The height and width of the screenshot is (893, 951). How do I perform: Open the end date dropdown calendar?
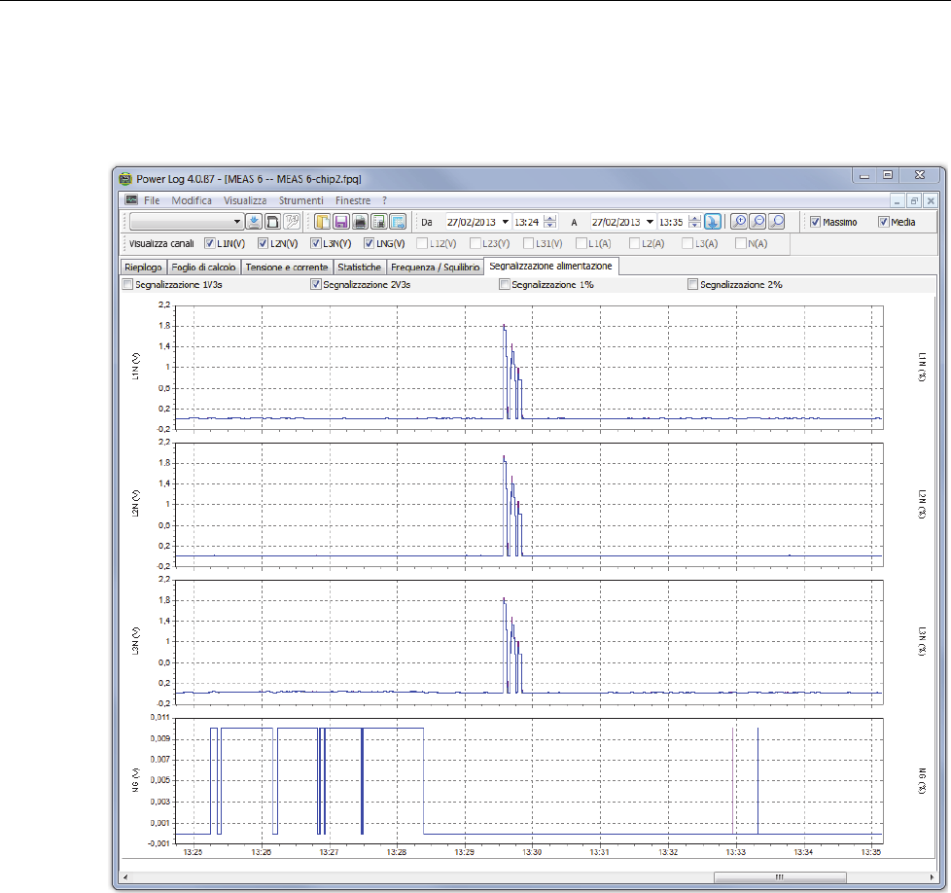[650, 222]
